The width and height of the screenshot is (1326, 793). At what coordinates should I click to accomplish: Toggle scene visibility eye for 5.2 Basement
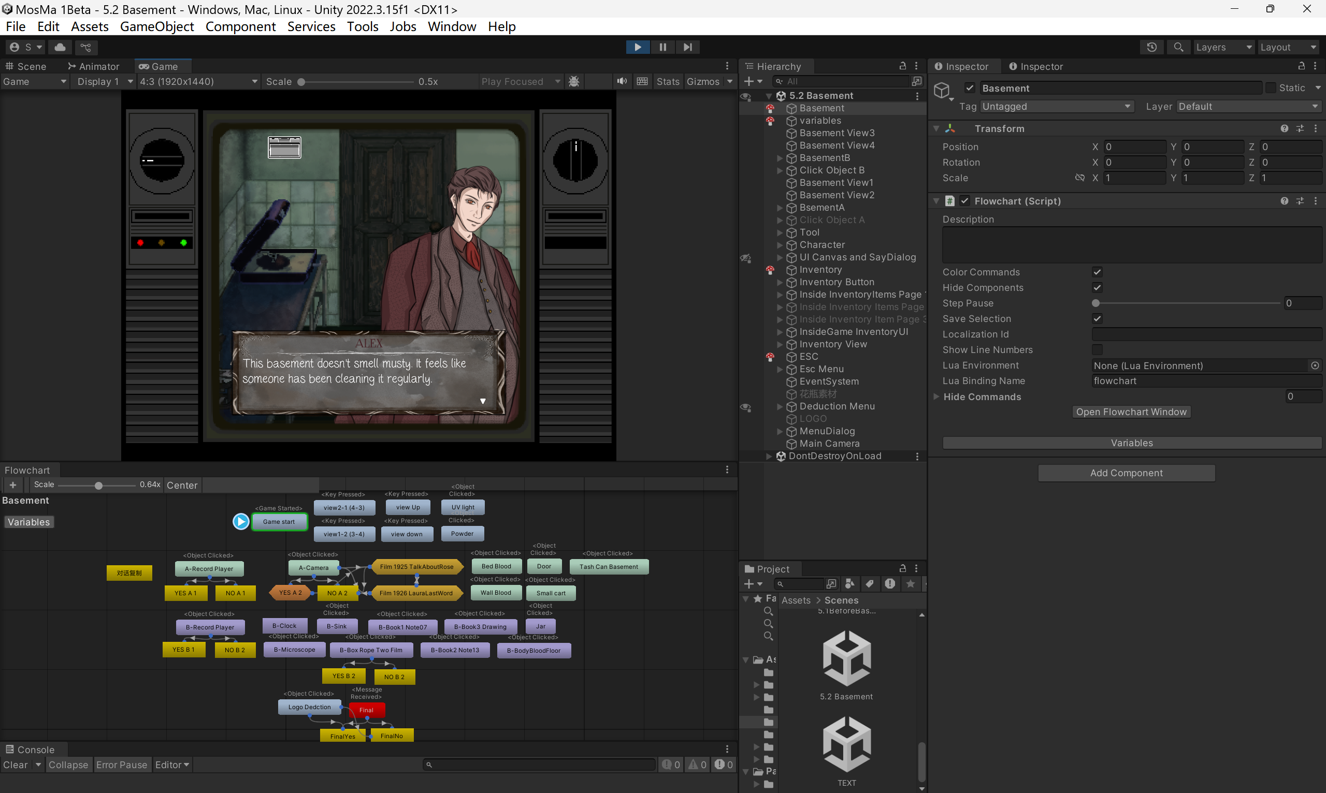745,96
